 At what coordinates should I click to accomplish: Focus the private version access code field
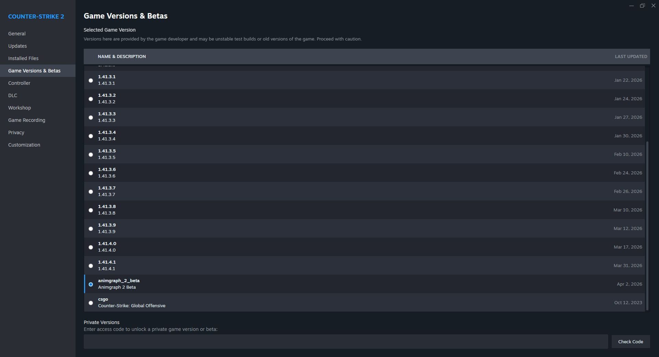[x=346, y=342]
